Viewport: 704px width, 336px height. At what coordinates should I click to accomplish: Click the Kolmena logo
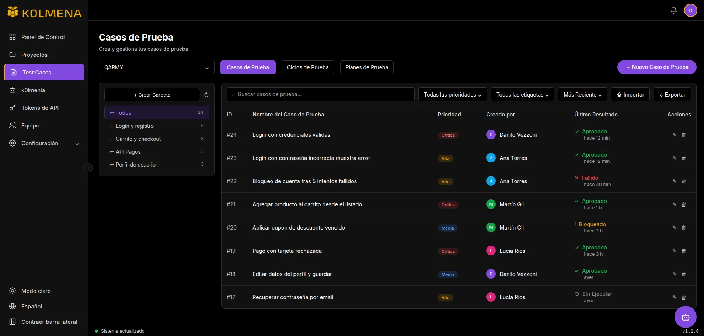[45, 13]
